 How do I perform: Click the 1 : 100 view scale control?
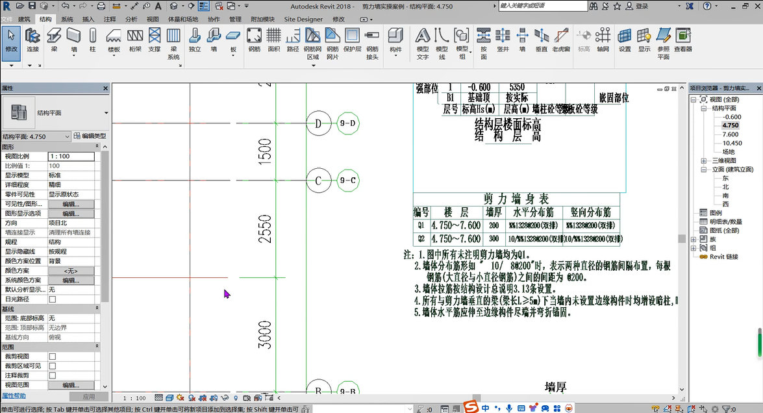point(134,398)
